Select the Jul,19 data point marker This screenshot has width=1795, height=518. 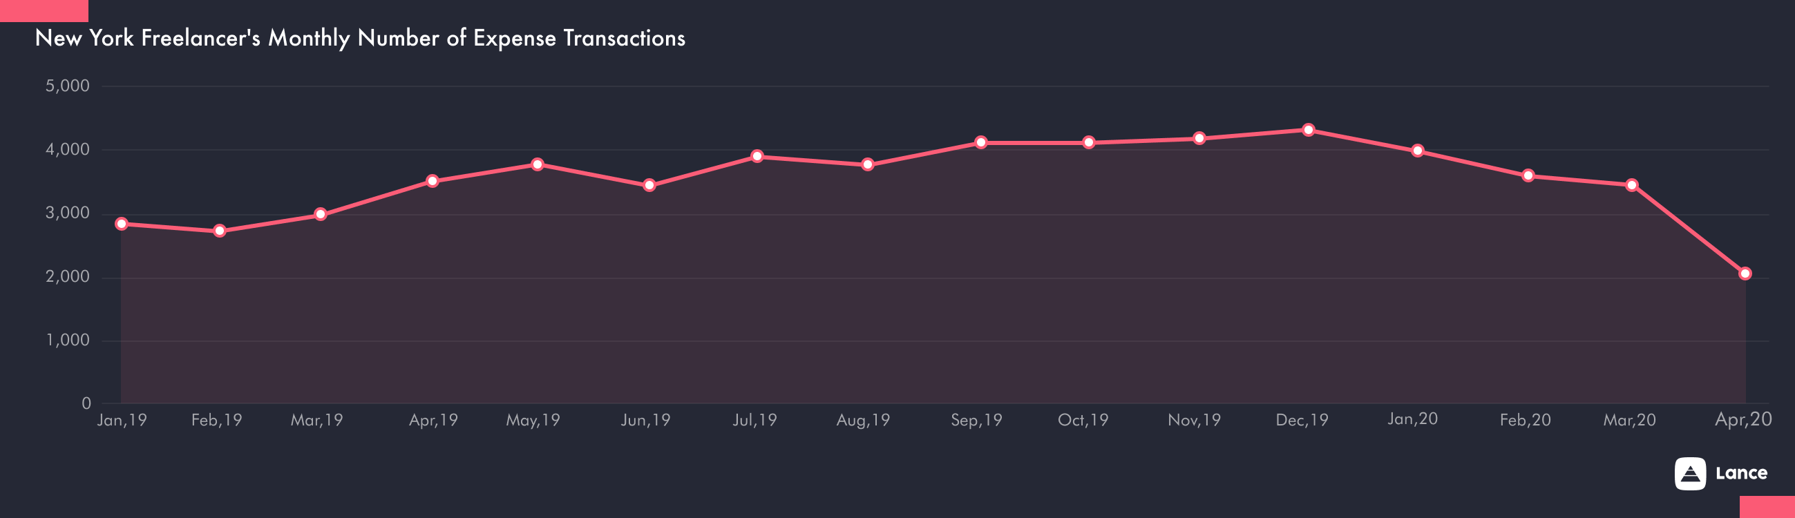point(757,156)
